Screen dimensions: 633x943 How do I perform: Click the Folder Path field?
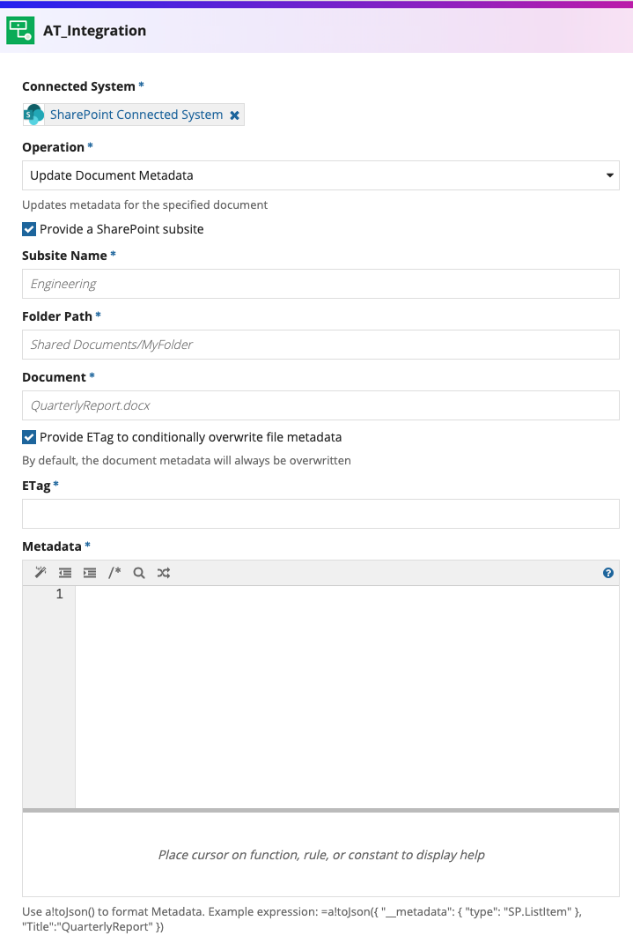point(320,345)
